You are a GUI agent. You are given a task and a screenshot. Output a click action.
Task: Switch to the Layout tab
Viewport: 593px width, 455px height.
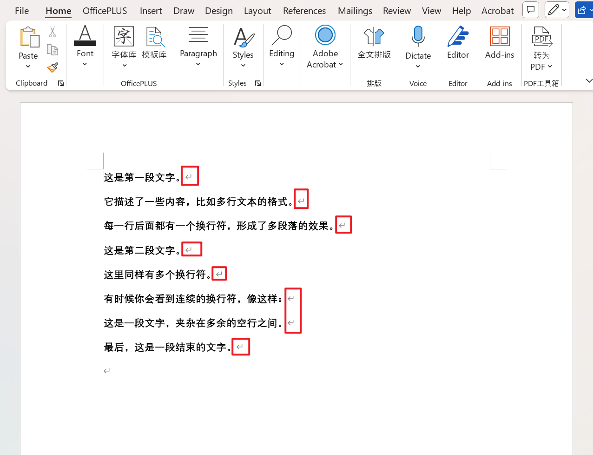tap(257, 10)
